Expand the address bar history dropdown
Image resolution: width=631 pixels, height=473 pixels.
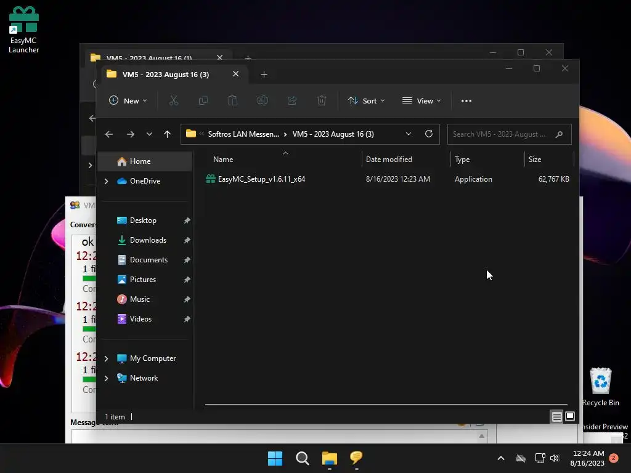(409, 134)
